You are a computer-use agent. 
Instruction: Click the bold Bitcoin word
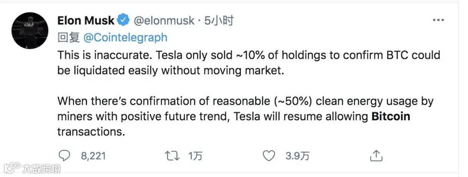point(391,116)
